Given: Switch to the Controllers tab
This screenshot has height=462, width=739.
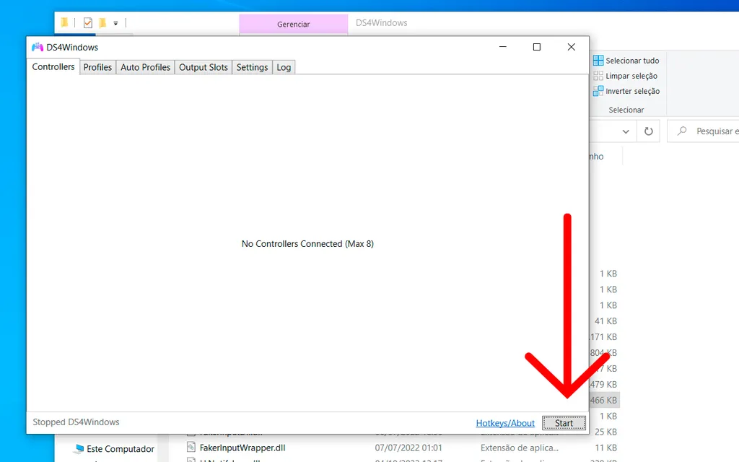Looking at the screenshot, I should (x=53, y=67).
